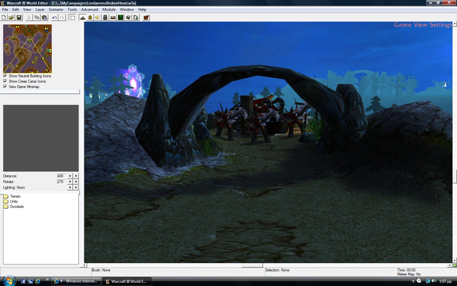The height and width of the screenshot is (286, 457).
Task: Click the gray brush preview pane
Action: point(41,138)
